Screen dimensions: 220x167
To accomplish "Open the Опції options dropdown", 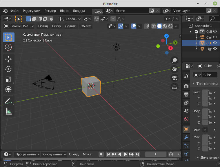I will (172, 19).
